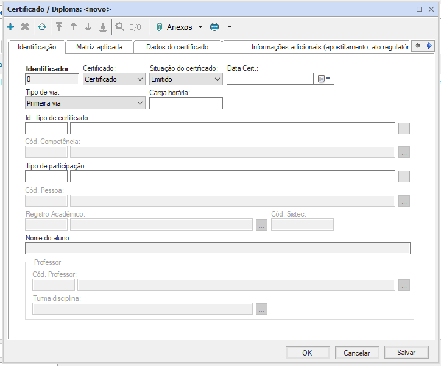The height and width of the screenshot is (366, 441).
Task: Click the delete record X icon
Action: pos(25,27)
